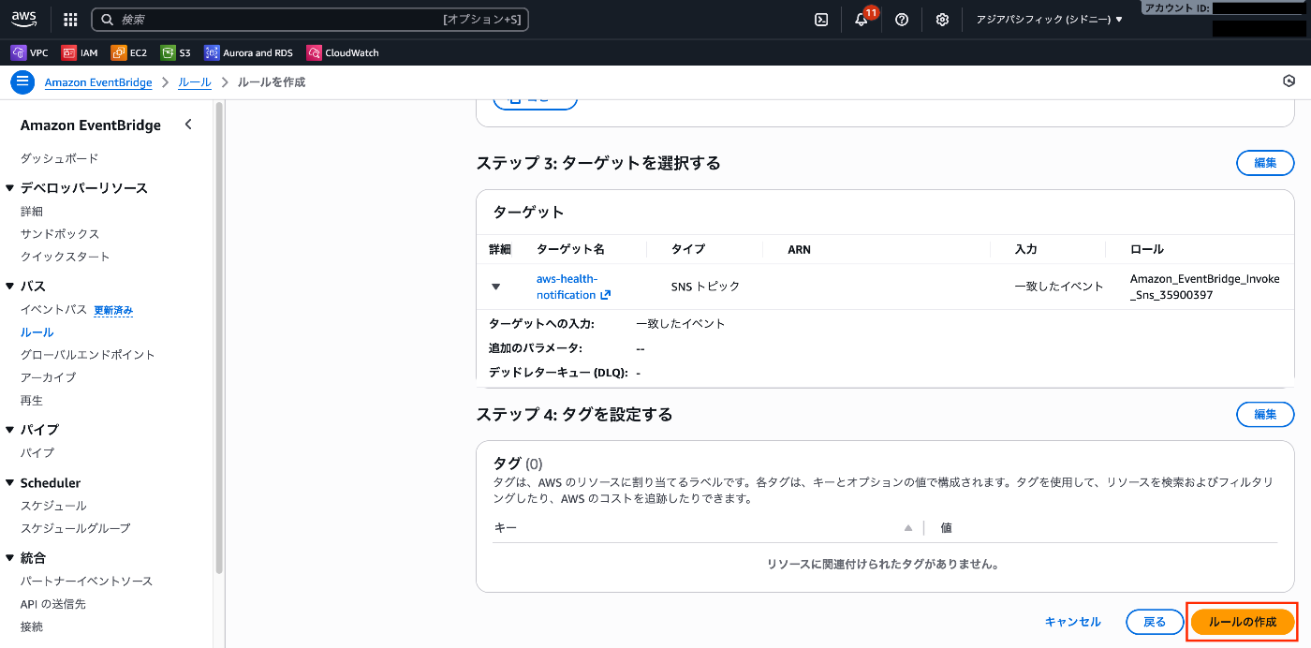Open the AWS home logo
The image size is (1311, 648).
23,19
